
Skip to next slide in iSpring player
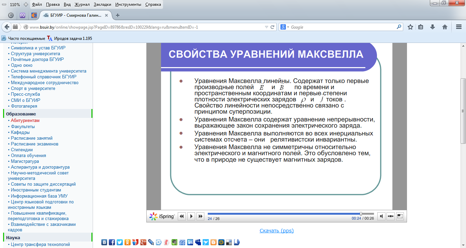click(201, 216)
